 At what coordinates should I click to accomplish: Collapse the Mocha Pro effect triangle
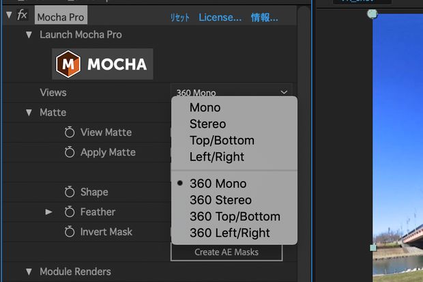(x=9, y=15)
